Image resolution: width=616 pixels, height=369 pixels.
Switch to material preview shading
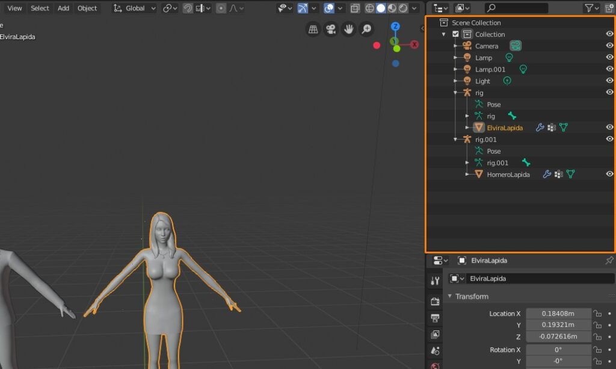tap(392, 8)
